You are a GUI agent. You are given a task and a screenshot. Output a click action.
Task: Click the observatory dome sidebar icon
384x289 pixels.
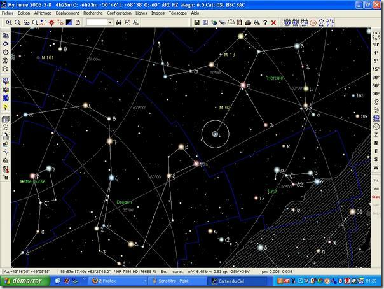5,136
